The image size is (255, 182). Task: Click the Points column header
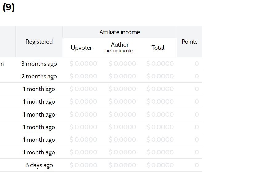(189, 42)
